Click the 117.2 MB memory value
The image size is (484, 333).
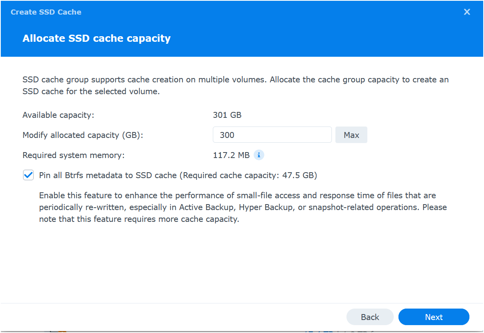pyautogui.click(x=231, y=155)
